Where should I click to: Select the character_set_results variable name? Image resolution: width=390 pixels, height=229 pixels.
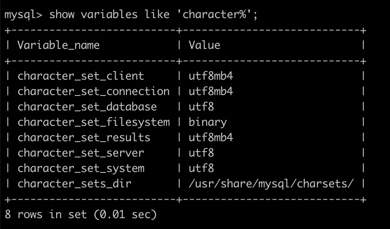pyautogui.click(x=84, y=138)
